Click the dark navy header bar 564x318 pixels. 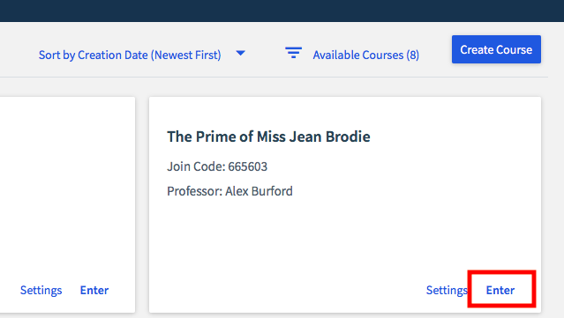click(282, 11)
